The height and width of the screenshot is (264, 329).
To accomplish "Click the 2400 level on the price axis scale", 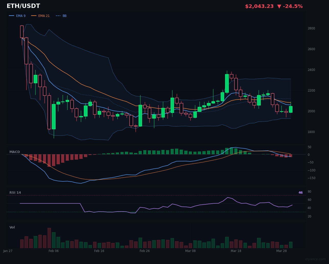I will click(311, 70).
